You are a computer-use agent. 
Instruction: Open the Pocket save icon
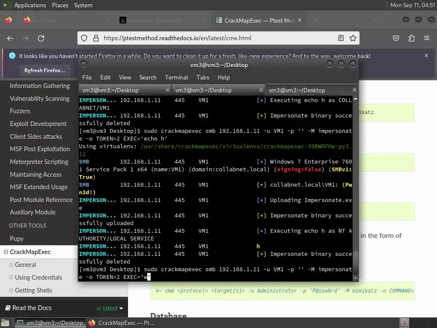396,38
